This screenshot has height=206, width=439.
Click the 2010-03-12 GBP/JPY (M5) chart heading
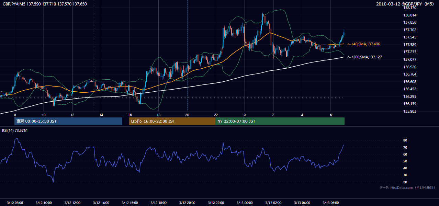pyautogui.click(x=406, y=4)
